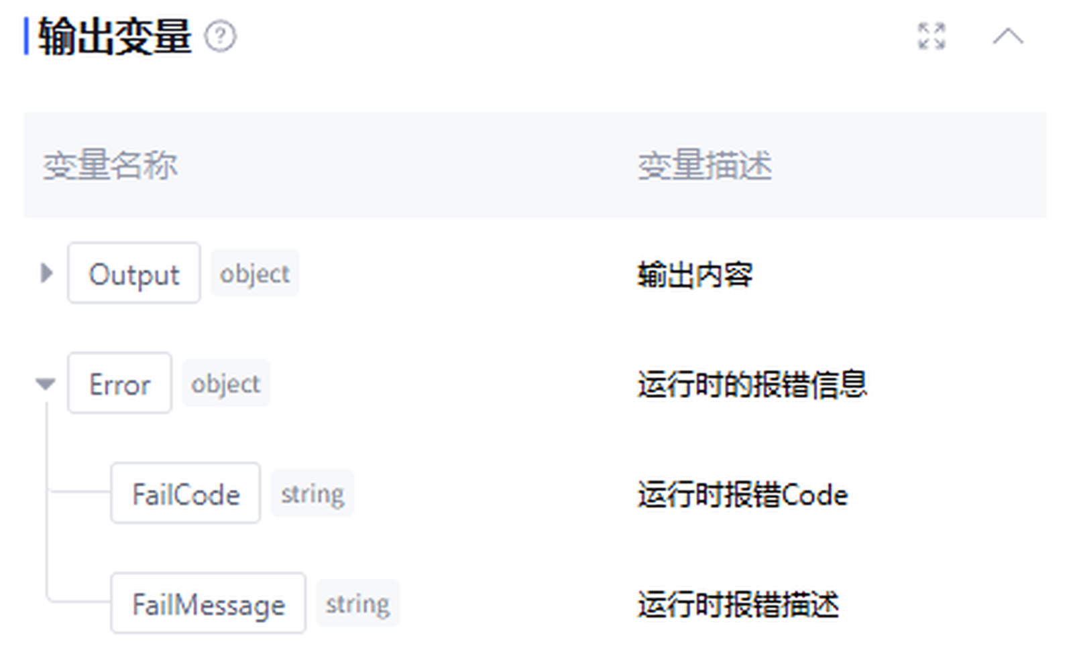This screenshot has height=646, width=1073.
Task: Click the 输出变量 section title
Action: point(115,36)
